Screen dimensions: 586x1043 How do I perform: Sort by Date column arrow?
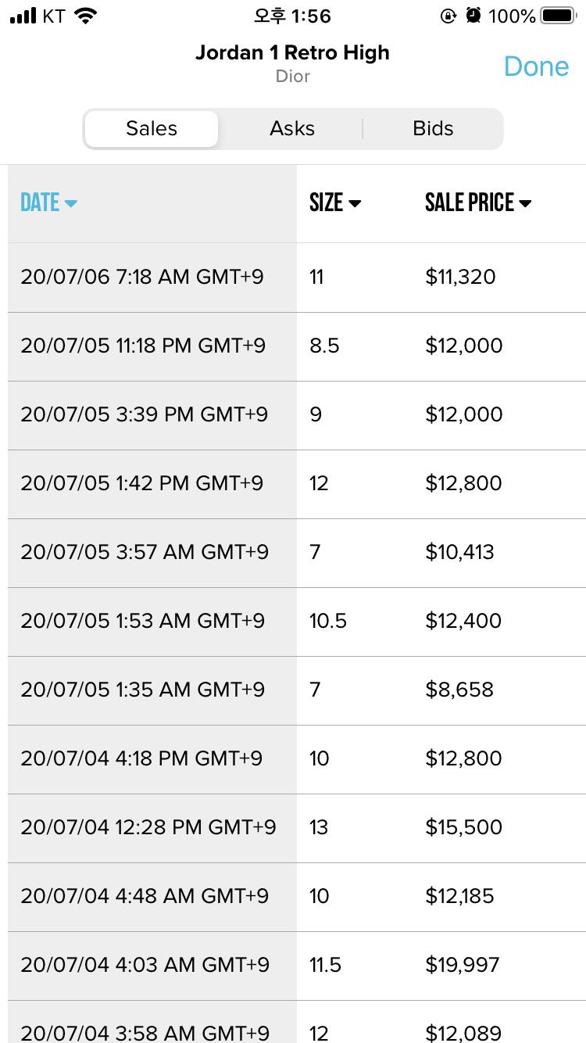pyautogui.click(x=71, y=203)
